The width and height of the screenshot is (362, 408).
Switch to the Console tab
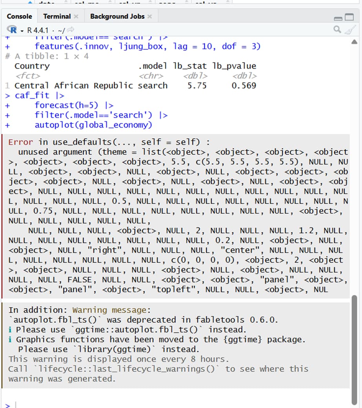[19, 16]
